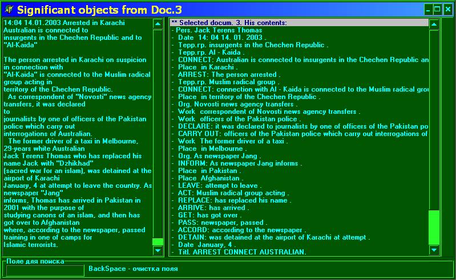456x280 pixels.
Task: Select row 'Date 14: 04 14. 01. 2003'
Action: pyautogui.click(x=299, y=38)
